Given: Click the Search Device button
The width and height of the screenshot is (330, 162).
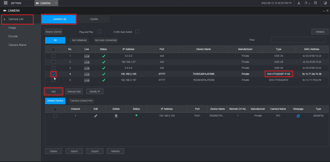Looking at the screenshot, I should point(53,32).
